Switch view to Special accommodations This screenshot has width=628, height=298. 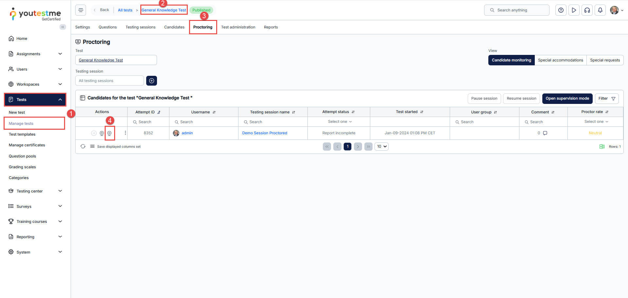(x=560, y=60)
